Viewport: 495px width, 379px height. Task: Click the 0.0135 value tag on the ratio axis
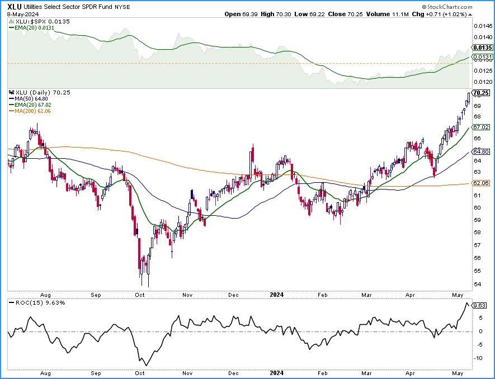coord(482,48)
